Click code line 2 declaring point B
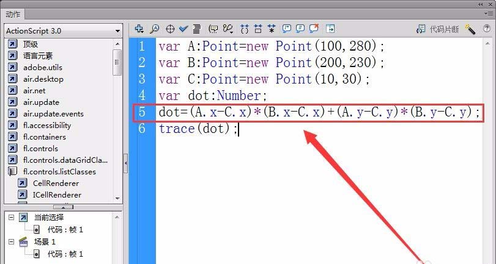Image resolution: width=496 pixels, height=264 pixels. (272, 62)
